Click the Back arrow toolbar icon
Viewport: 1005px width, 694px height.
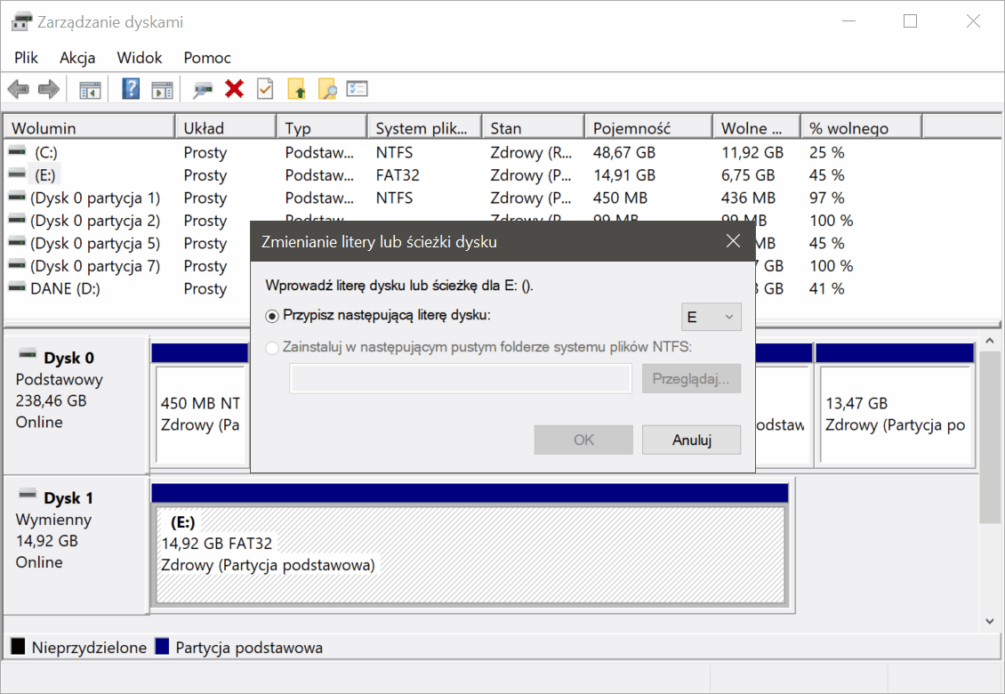pyautogui.click(x=18, y=89)
